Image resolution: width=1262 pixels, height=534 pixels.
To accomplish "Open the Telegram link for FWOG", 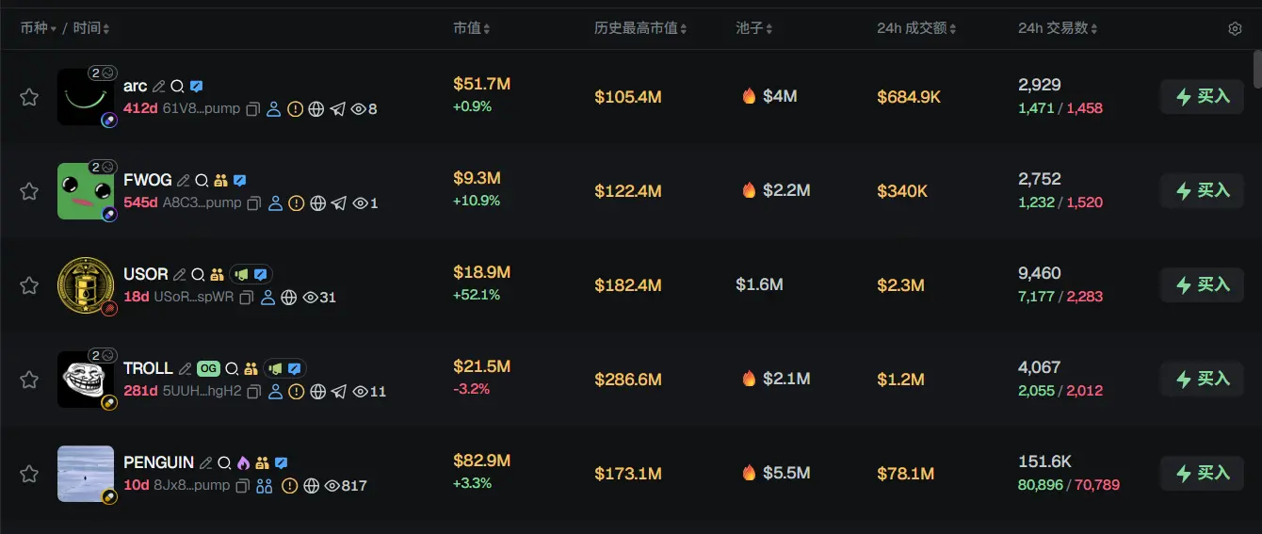I will [x=338, y=203].
